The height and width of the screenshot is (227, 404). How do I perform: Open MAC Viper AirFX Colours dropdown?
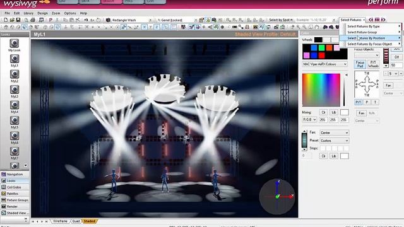pos(324,64)
